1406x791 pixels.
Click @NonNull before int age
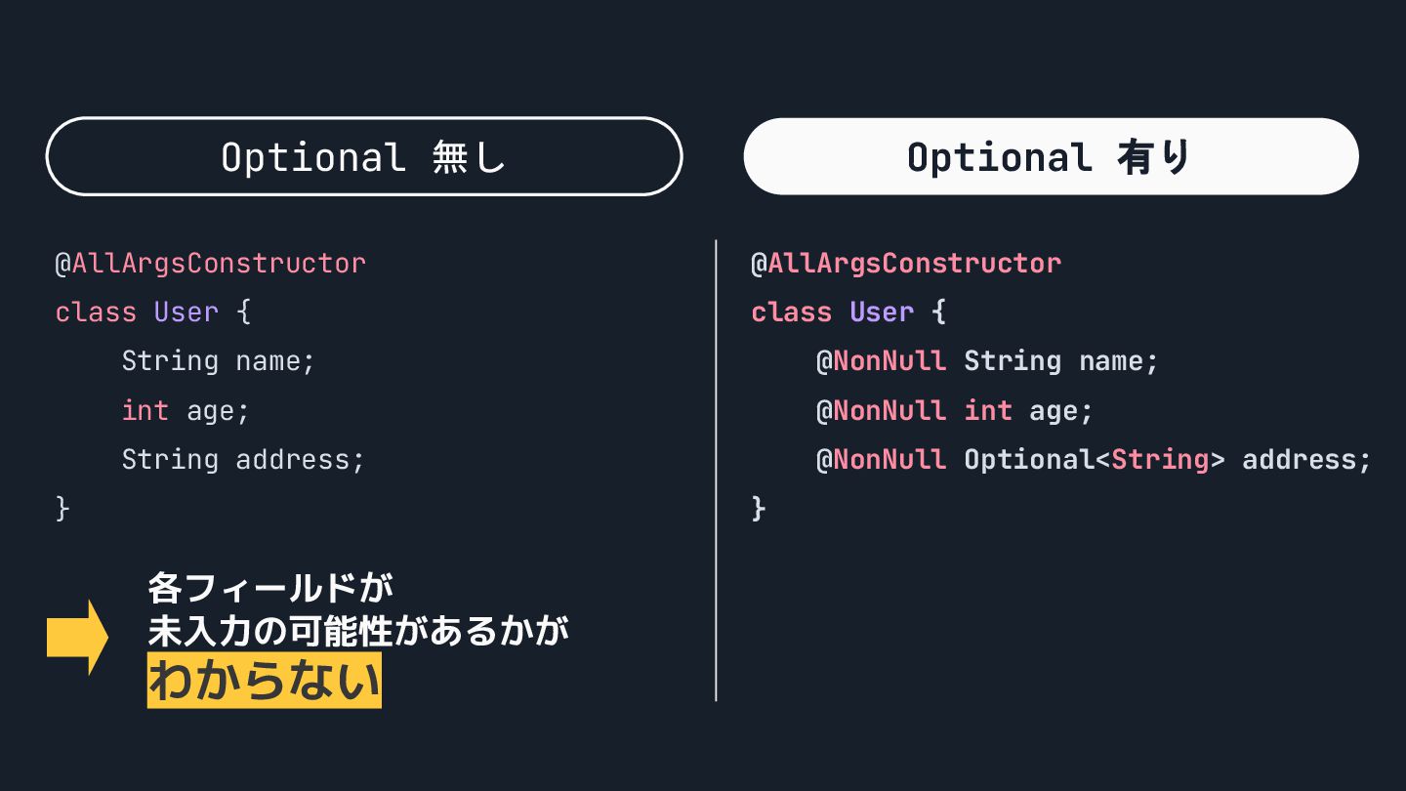click(881, 410)
